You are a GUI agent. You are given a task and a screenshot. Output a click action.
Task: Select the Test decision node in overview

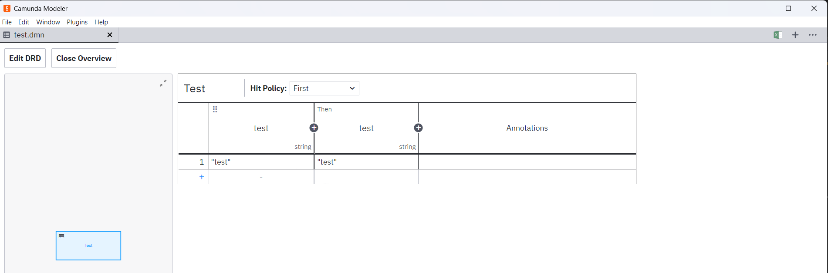pyautogui.click(x=88, y=246)
